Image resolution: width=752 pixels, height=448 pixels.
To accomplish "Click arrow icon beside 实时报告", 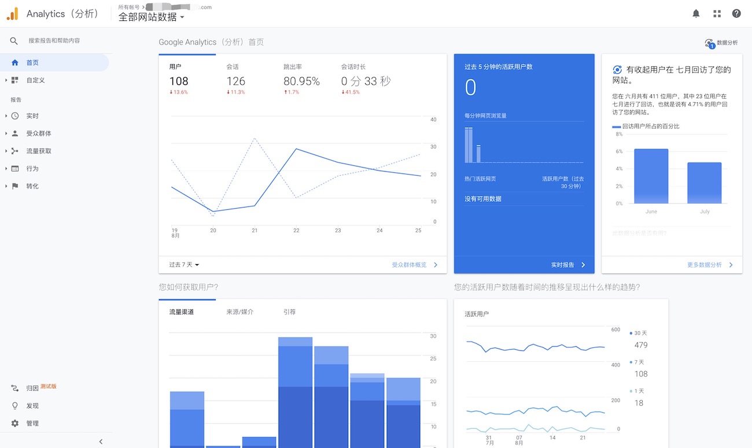I will pos(583,265).
